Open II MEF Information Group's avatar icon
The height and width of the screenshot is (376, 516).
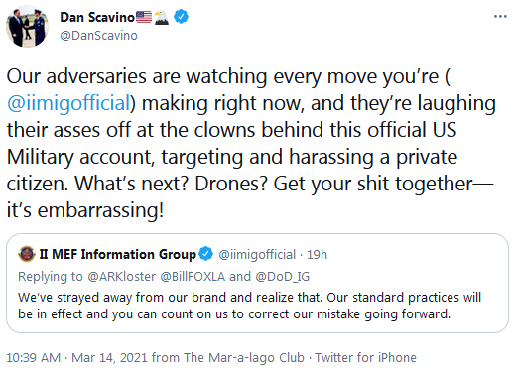pyautogui.click(x=27, y=254)
